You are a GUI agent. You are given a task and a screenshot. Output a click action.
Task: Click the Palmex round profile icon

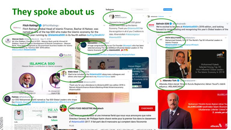pos(7,99)
